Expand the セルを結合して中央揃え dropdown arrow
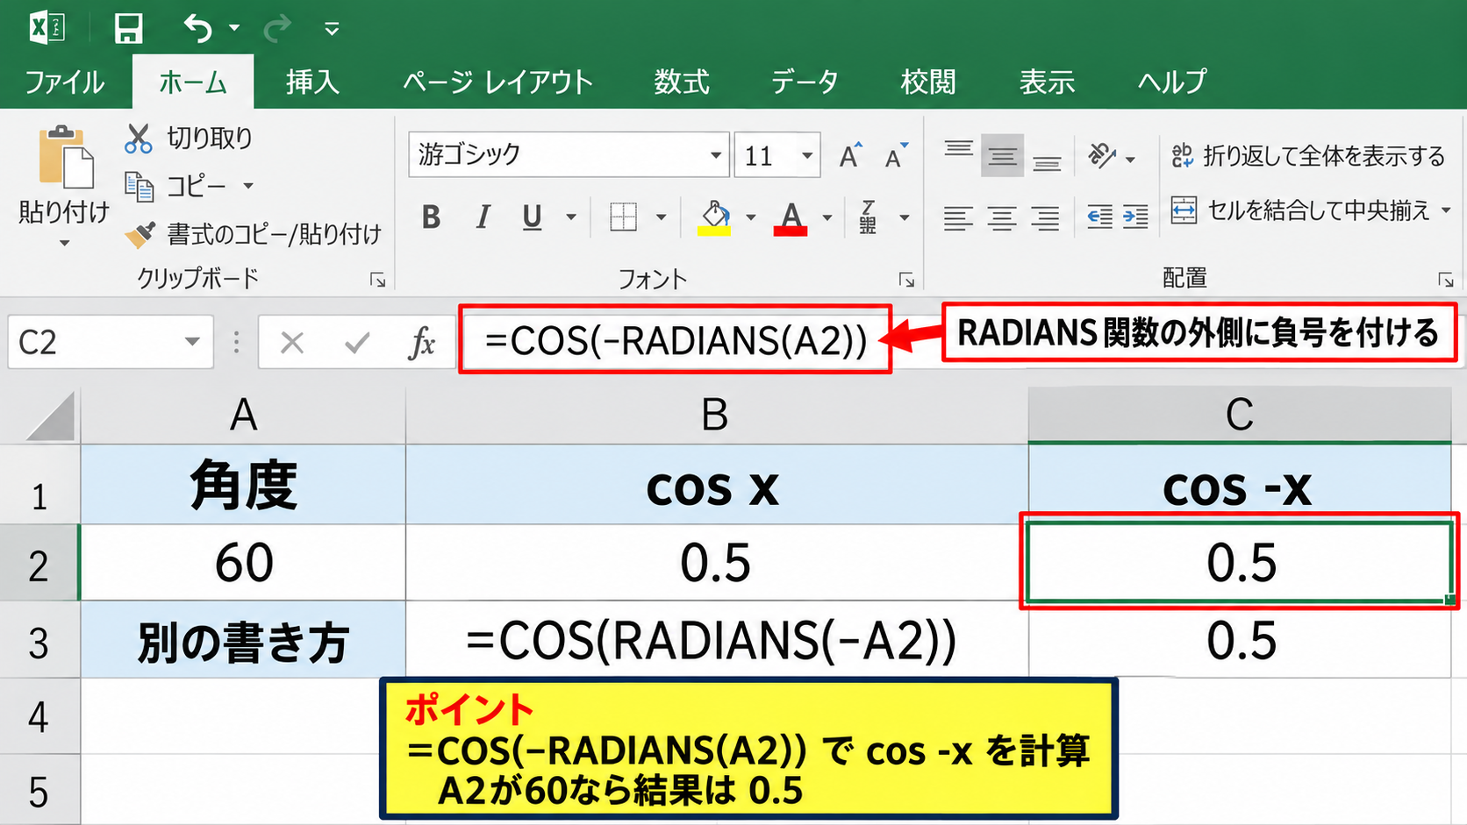This screenshot has height=825, width=1467. click(x=1446, y=210)
